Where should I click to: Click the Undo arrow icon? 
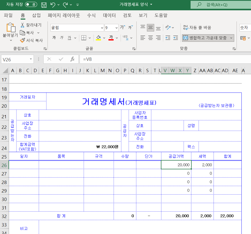pyautogui.click(x=53, y=5)
